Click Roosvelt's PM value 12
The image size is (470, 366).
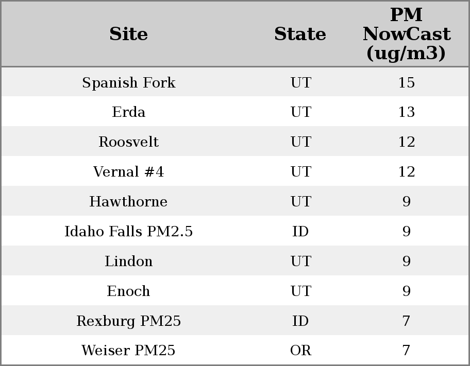[406, 142]
